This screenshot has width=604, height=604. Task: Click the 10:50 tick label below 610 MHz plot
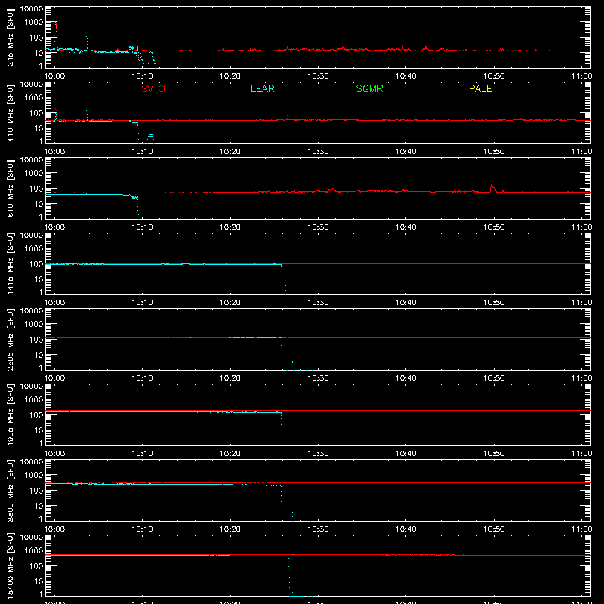coord(494,227)
